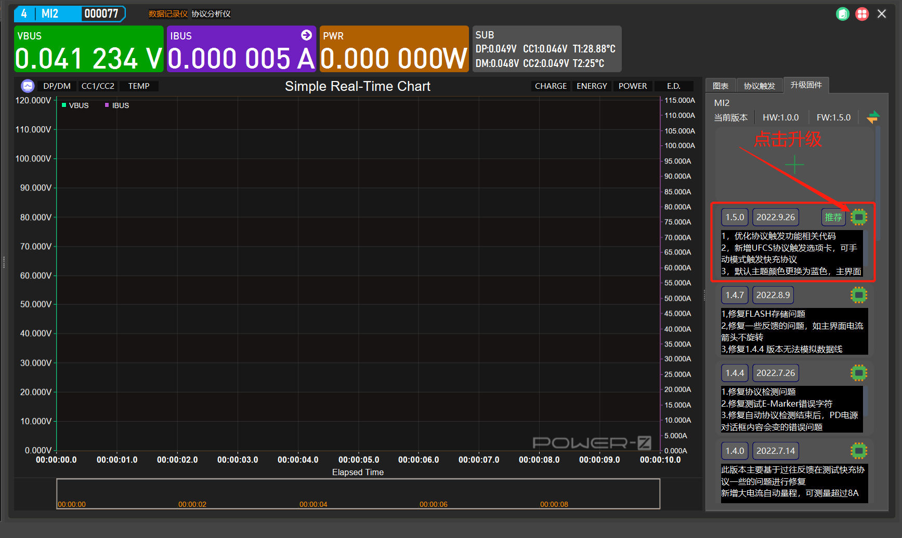Click the 1.5.0 version button
This screenshot has height=538, width=902.
735,217
